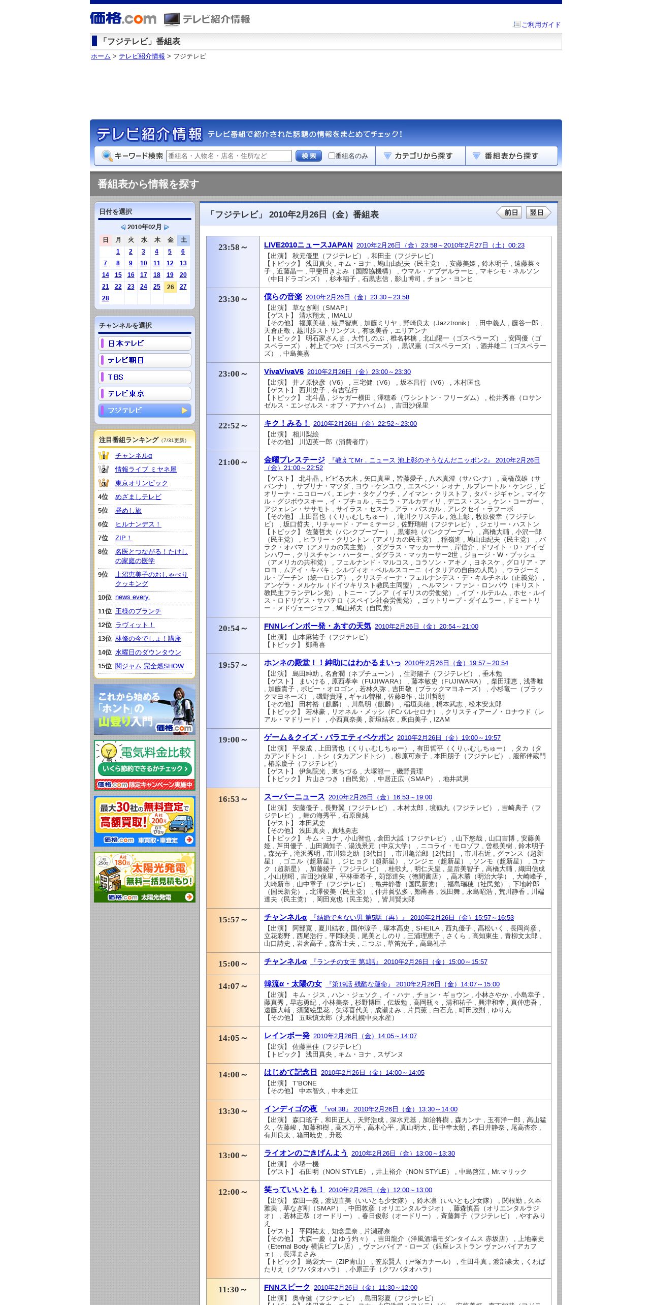Open ranking link チャンネルα
This screenshot has height=1305, width=652.
(134, 456)
